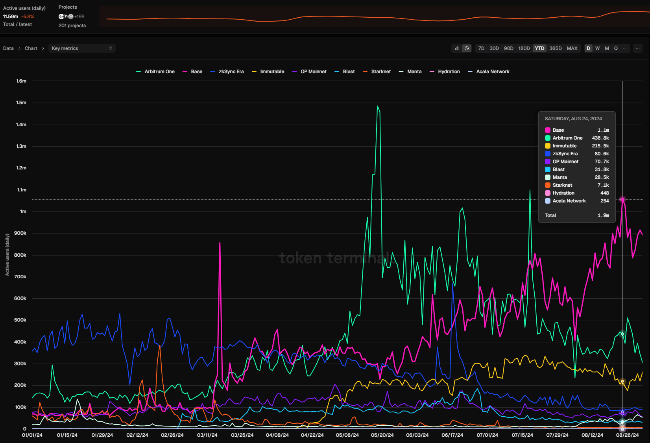Switch to bar chart view icon

[457, 48]
